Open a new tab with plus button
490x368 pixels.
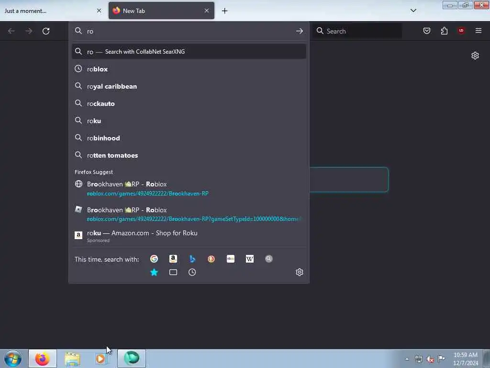(225, 11)
